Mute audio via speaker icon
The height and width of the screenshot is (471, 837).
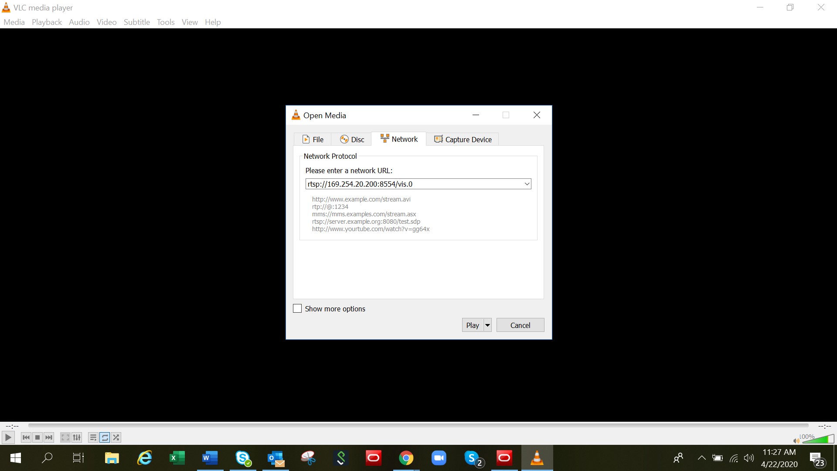click(796, 440)
